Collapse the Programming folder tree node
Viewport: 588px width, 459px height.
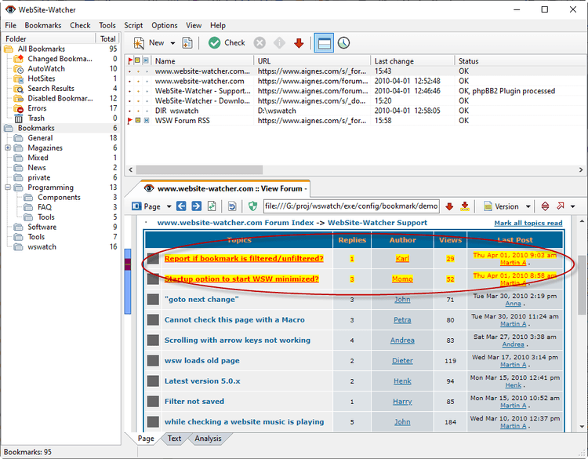click(x=8, y=188)
